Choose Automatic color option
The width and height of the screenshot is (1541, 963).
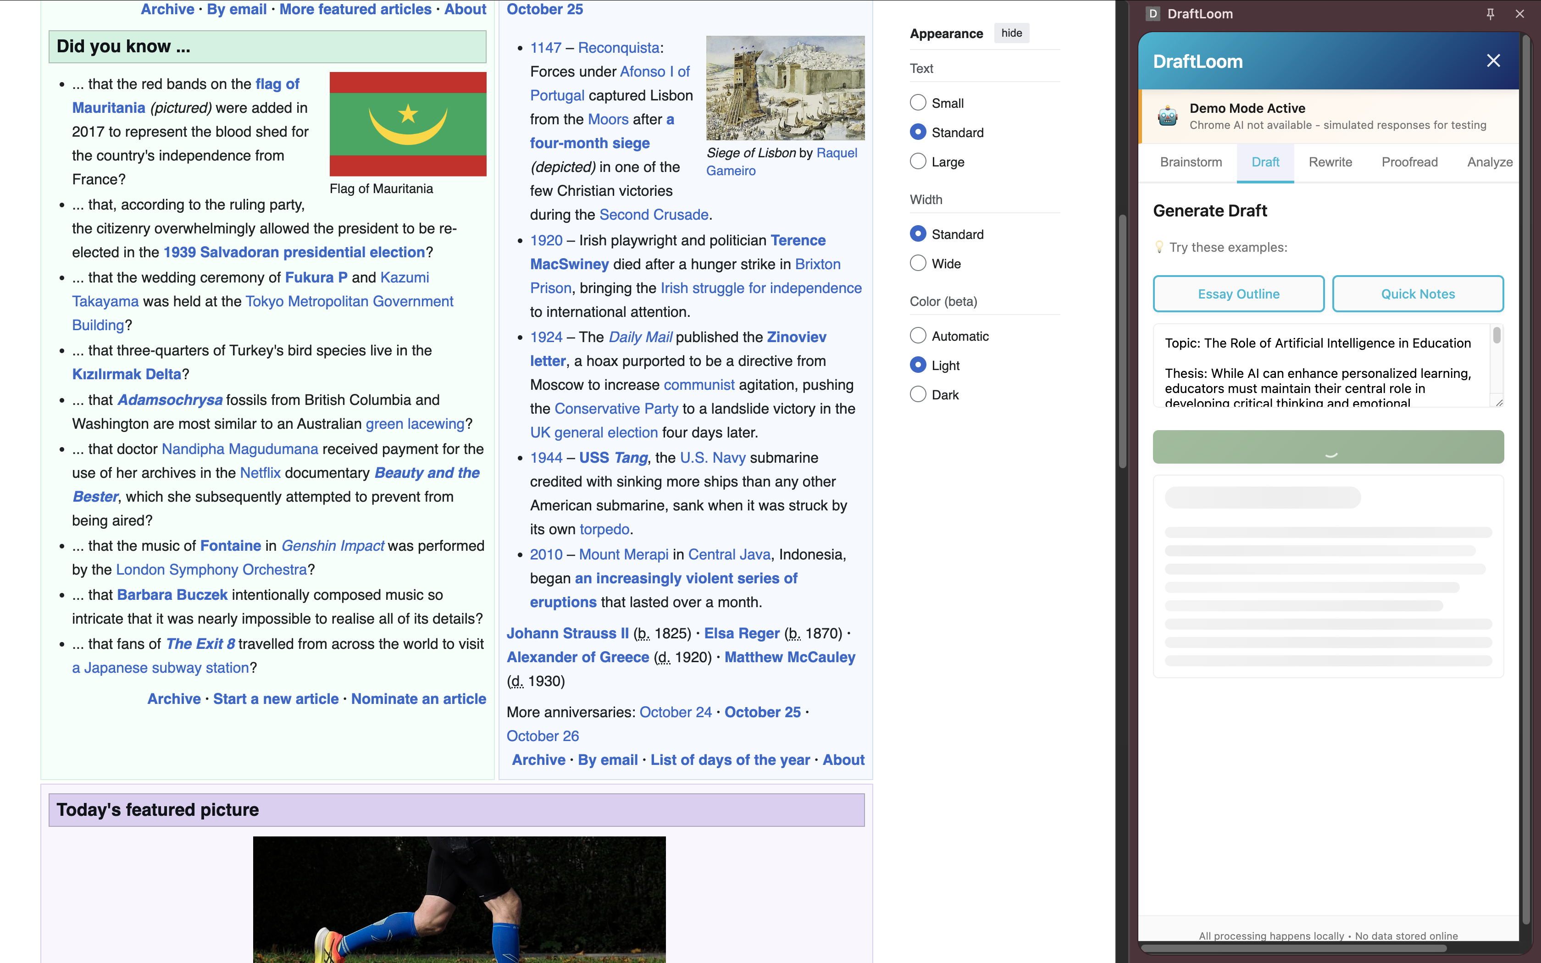pyautogui.click(x=918, y=336)
